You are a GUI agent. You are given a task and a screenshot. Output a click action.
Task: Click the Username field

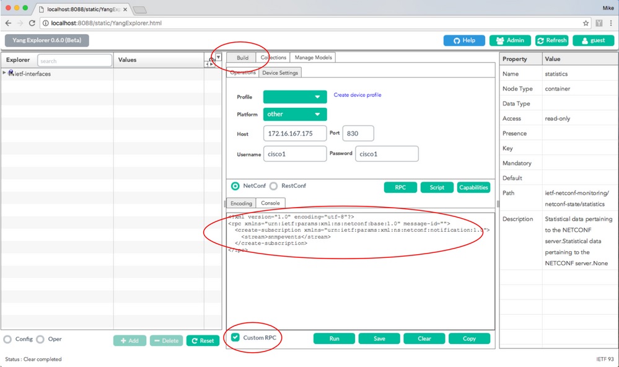[295, 154]
